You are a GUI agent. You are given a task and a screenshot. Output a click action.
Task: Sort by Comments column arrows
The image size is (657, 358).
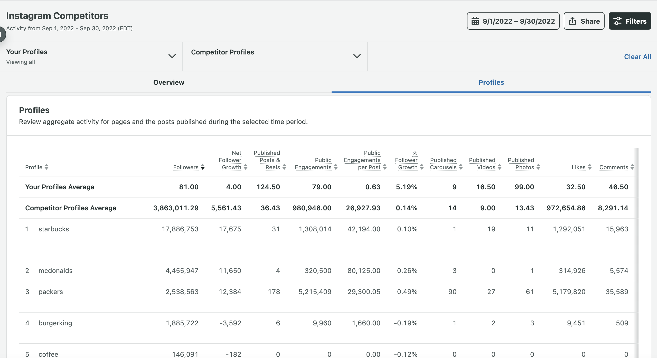(632, 167)
